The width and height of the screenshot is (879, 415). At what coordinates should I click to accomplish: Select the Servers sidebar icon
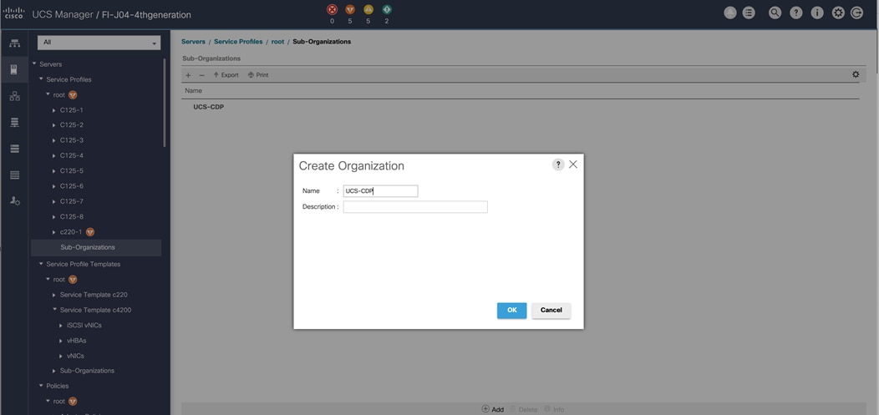pyautogui.click(x=15, y=70)
